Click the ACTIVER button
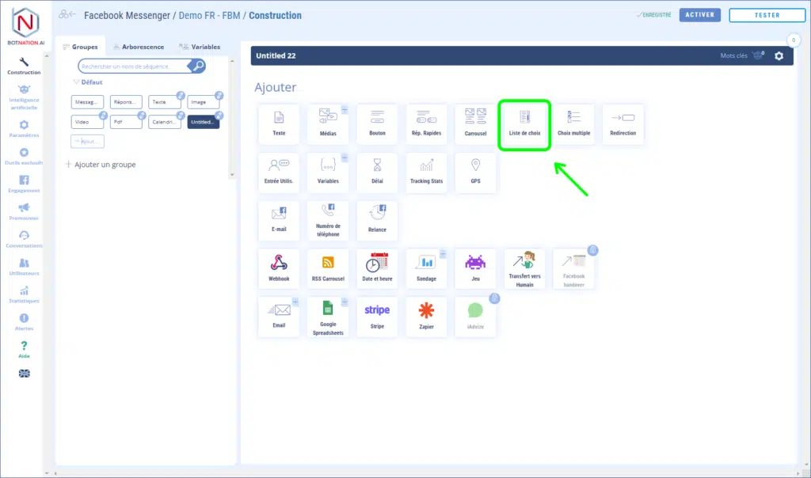Viewport: 811px width, 478px height. point(699,15)
